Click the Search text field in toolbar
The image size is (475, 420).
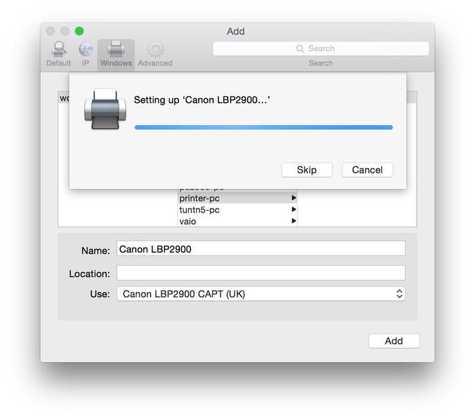tap(321, 48)
